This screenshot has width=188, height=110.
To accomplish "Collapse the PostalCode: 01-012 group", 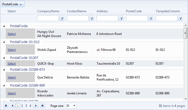I will [4, 42].
